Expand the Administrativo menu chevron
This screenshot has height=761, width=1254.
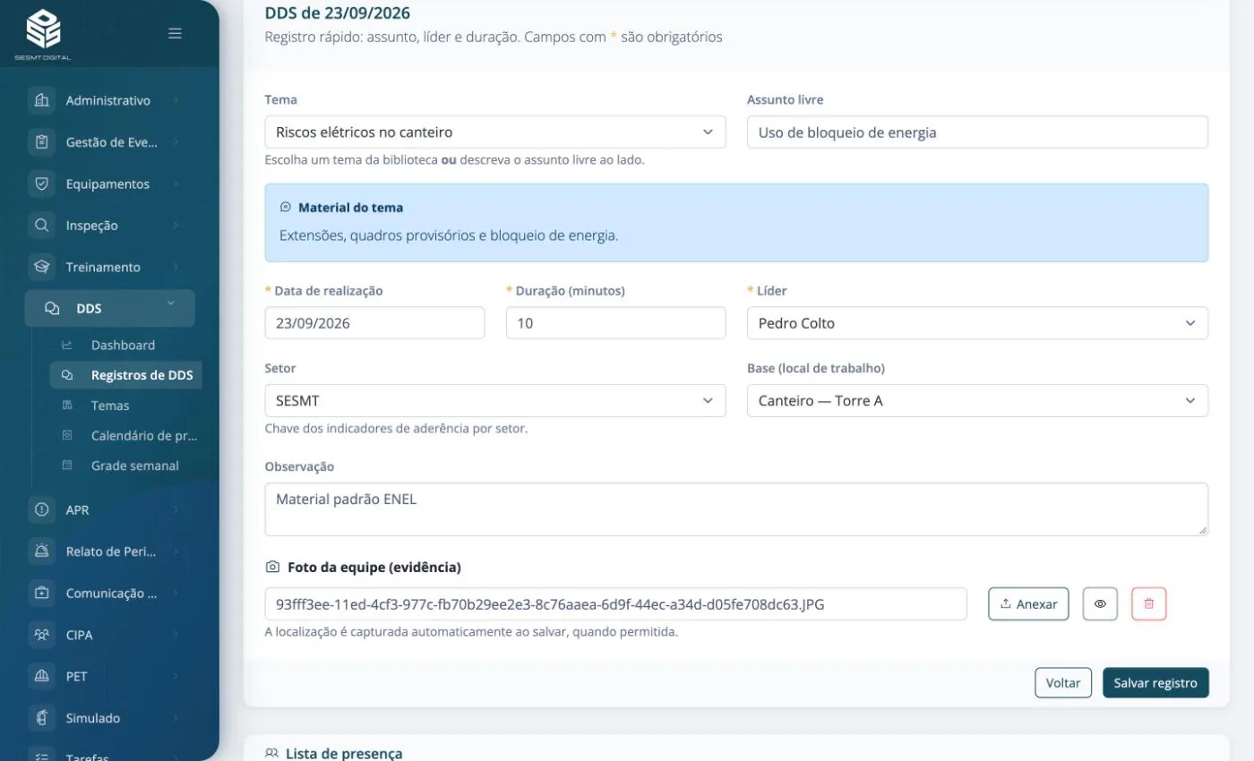click(176, 100)
